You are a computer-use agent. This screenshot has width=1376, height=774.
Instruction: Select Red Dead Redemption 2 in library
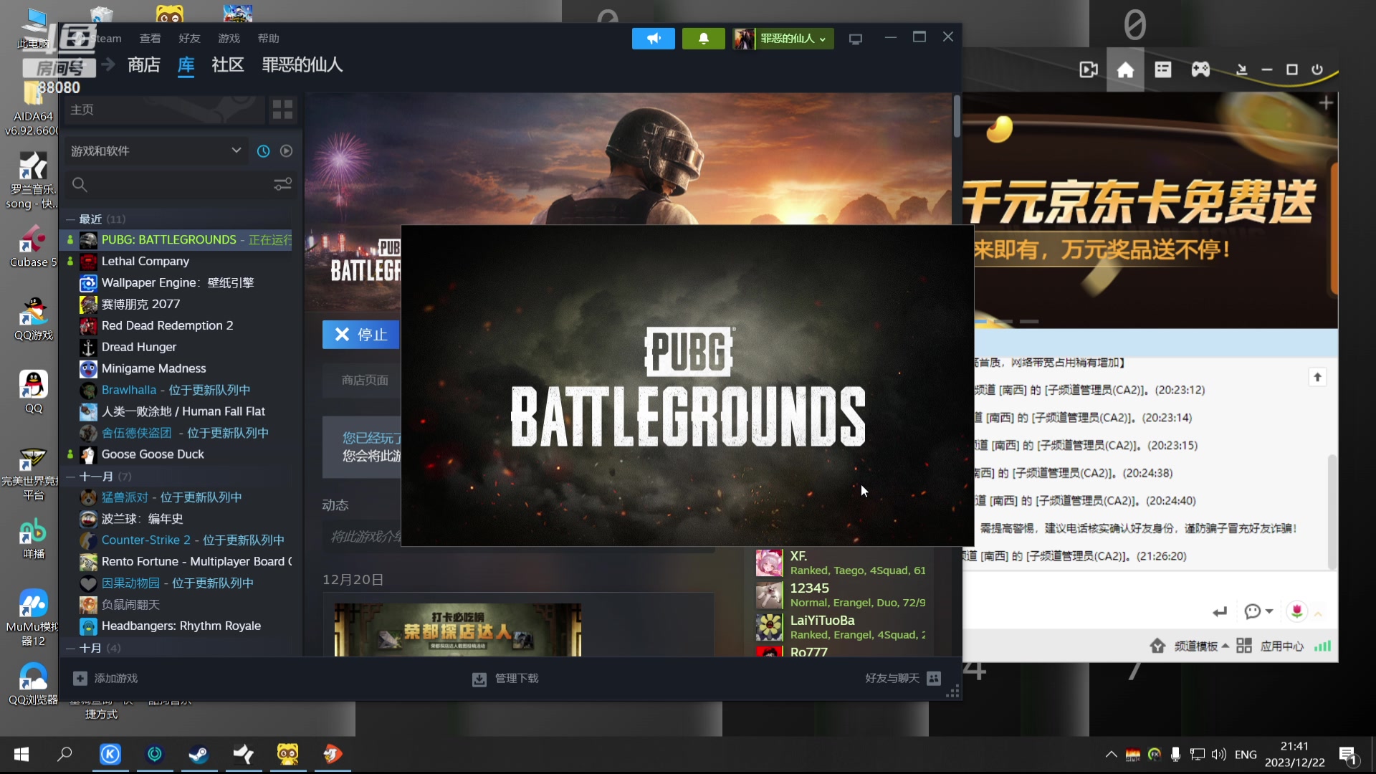point(167,325)
